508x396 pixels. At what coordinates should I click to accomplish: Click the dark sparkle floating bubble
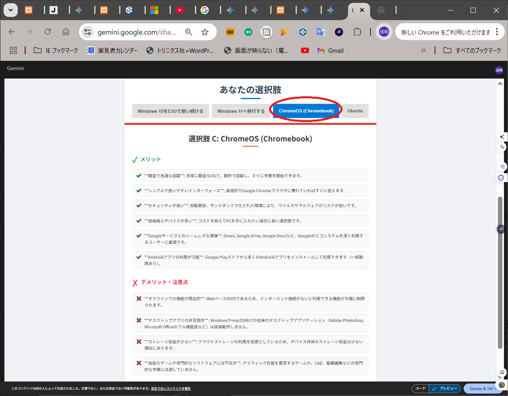(501, 229)
